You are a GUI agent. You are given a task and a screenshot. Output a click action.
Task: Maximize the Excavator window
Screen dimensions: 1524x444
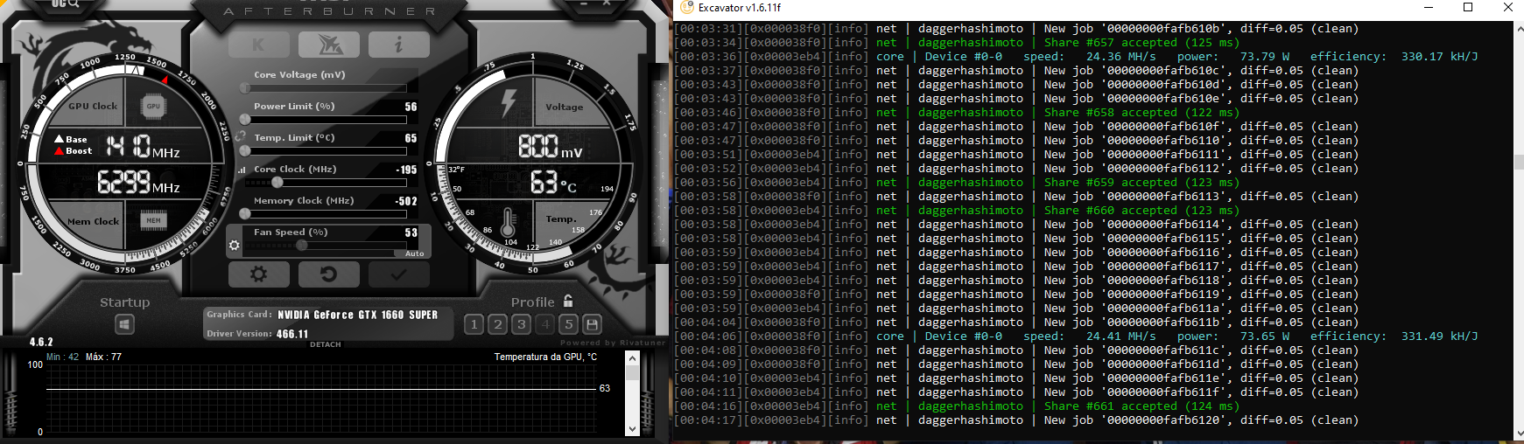[1468, 7]
